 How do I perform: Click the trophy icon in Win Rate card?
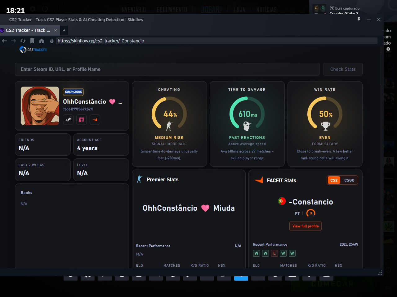(x=325, y=126)
